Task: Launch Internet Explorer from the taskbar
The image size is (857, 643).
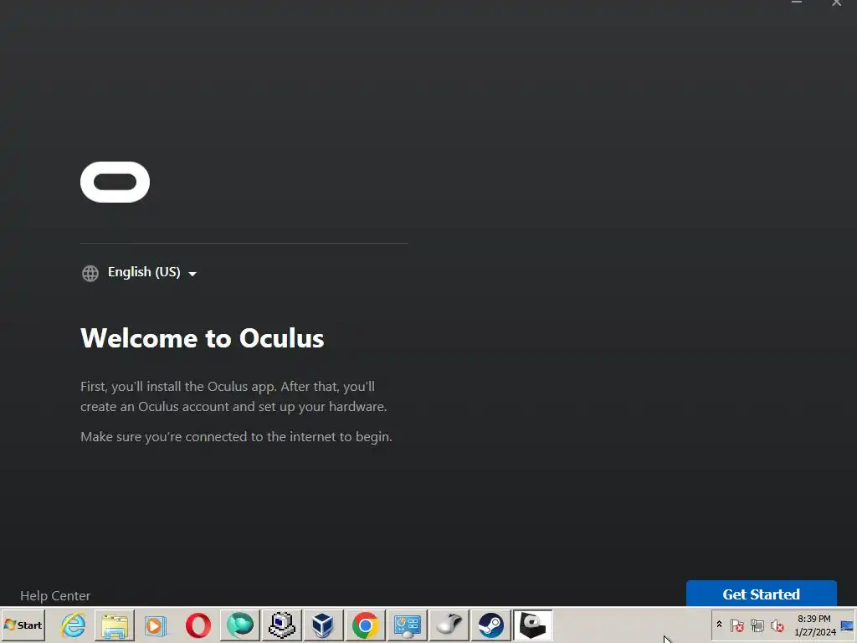Action: coord(74,625)
